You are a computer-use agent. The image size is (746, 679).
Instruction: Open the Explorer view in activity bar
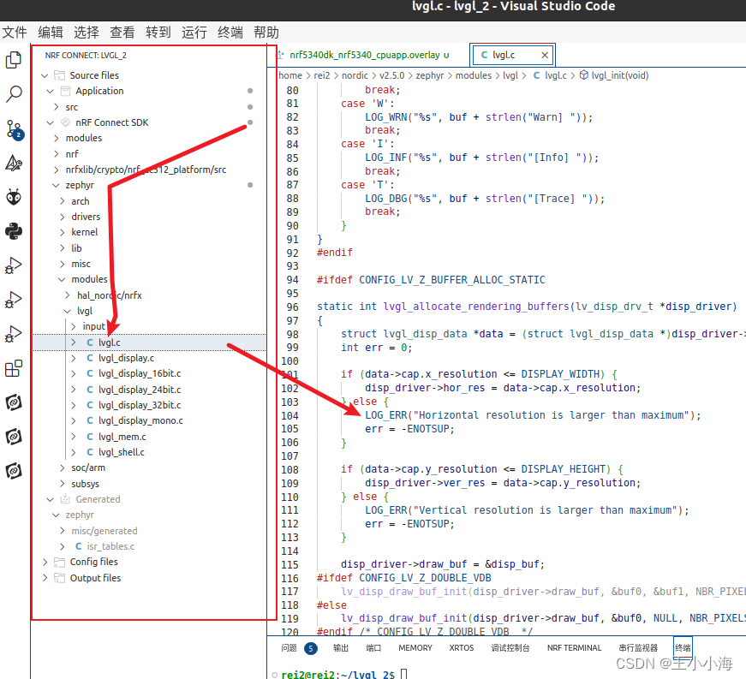pyautogui.click(x=14, y=60)
